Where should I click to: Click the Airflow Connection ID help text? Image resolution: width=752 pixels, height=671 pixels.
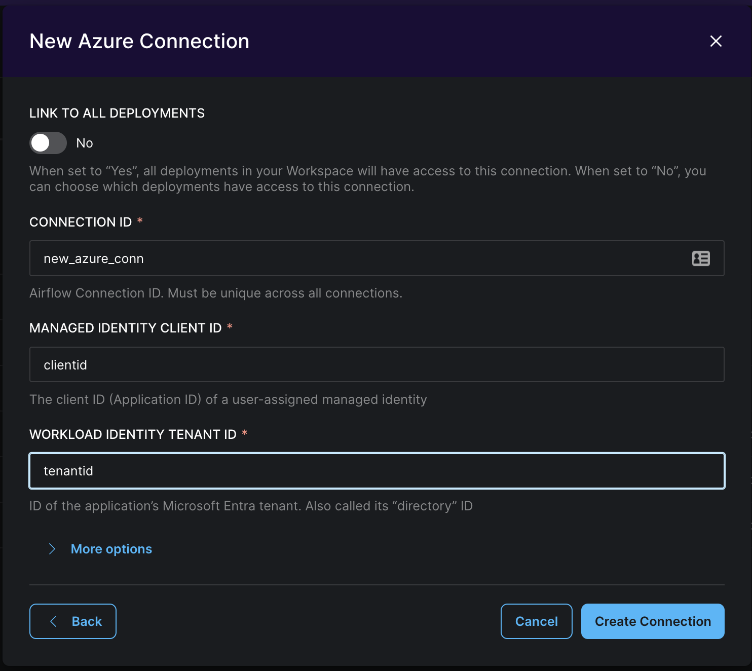(x=216, y=293)
